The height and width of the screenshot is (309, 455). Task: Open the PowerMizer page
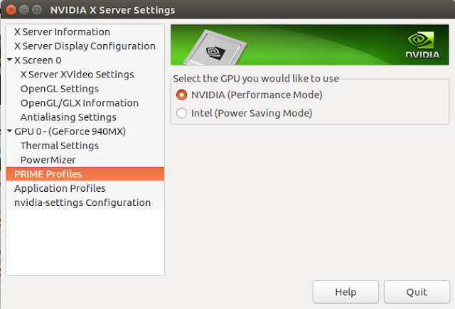click(x=48, y=160)
